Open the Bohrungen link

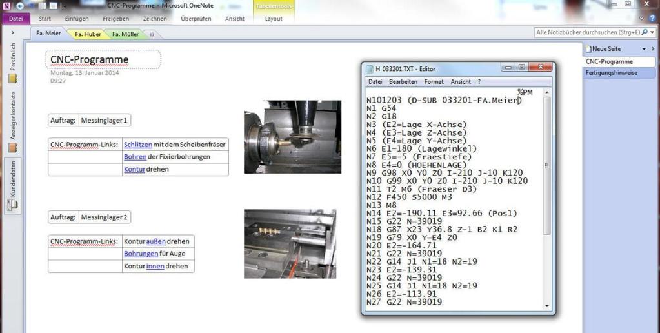(x=141, y=254)
